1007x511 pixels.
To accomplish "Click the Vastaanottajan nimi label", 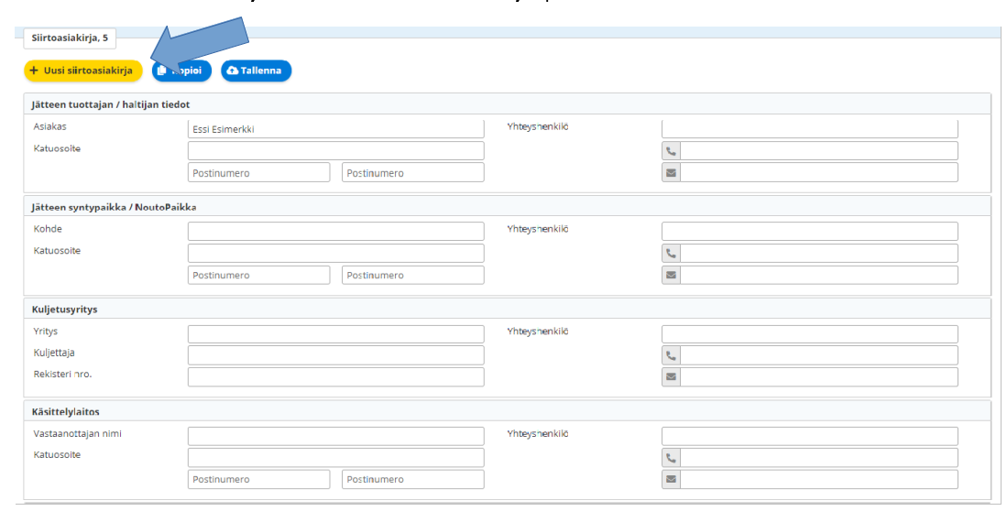I will click(x=77, y=433).
